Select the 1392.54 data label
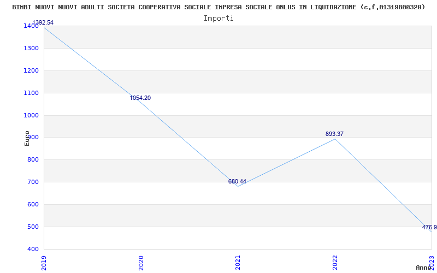 click(43, 22)
